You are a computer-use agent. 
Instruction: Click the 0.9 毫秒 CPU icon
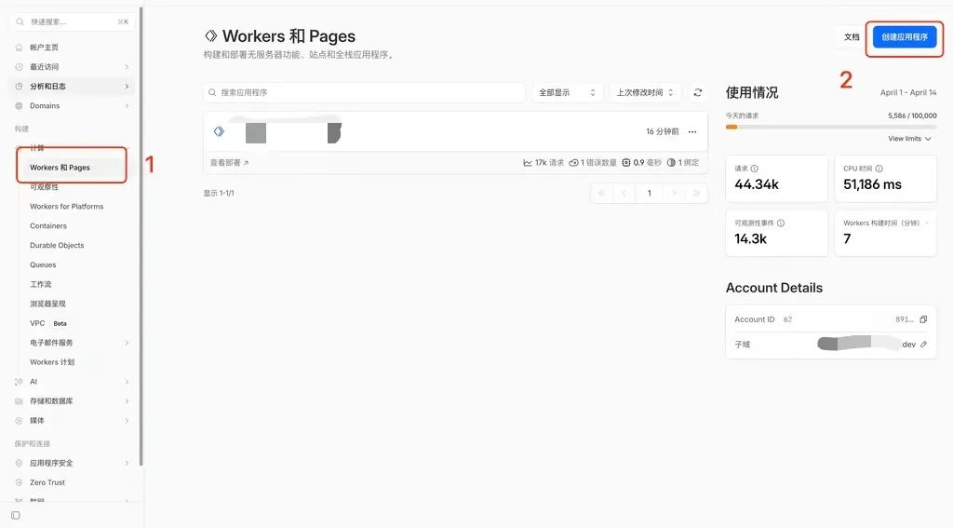tap(626, 163)
